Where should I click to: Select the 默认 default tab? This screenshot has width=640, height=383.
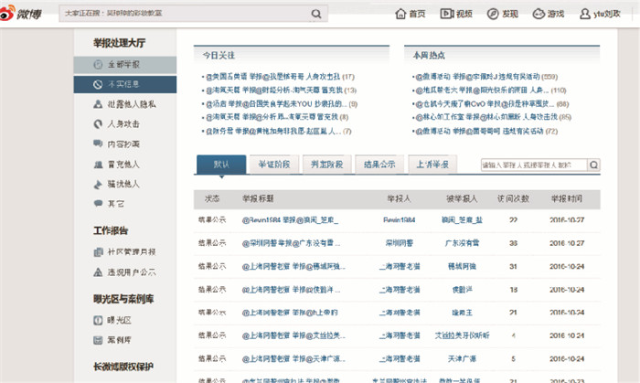(220, 165)
